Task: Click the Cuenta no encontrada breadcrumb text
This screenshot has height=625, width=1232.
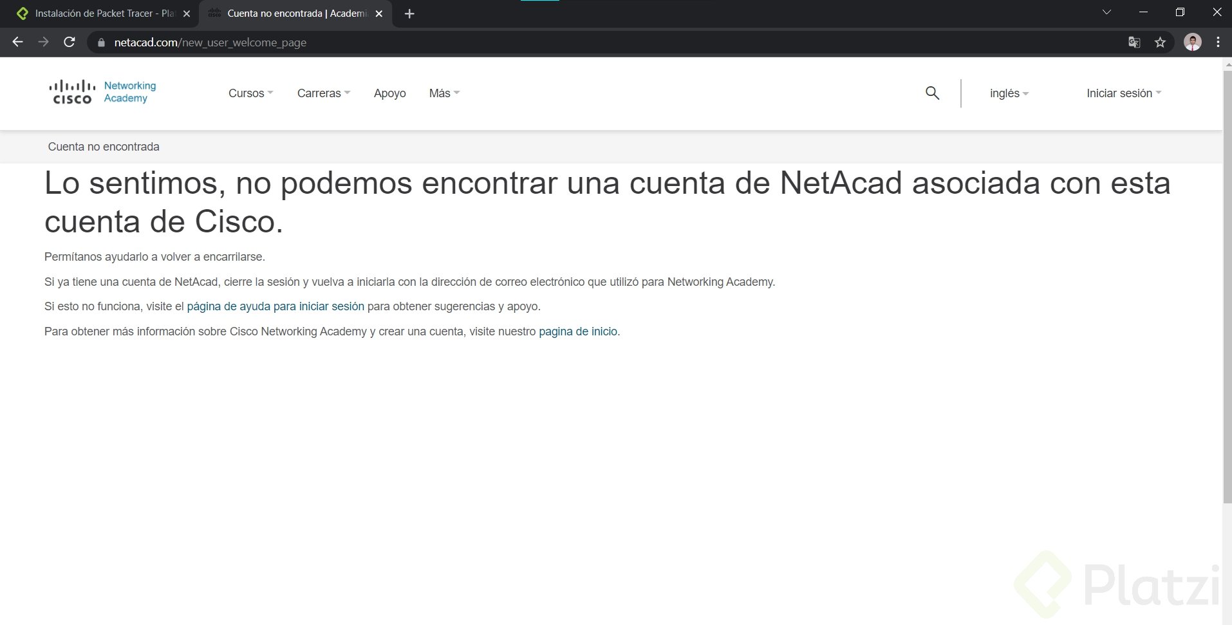Action: [x=104, y=147]
